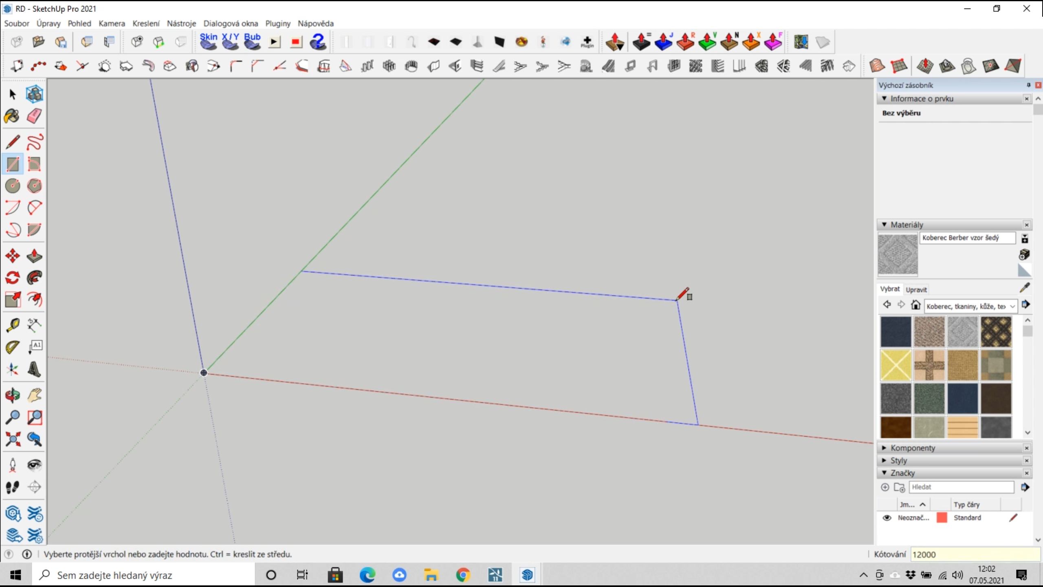Click the sample paint eyedropper icon
The height and width of the screenshot is (587, 1043).
tap(1025, 288)
